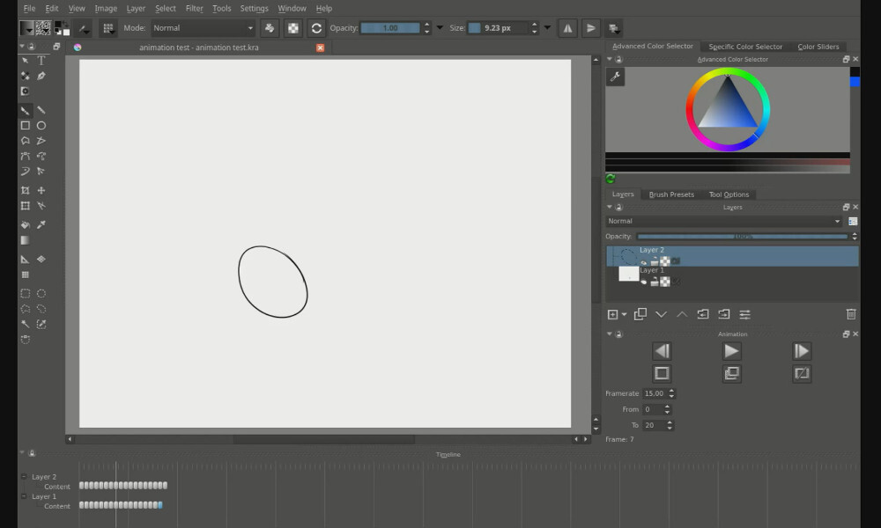Screen dimensions: 881x528
Task: Select the Polygon tool
Action: (x=26, y=140)
